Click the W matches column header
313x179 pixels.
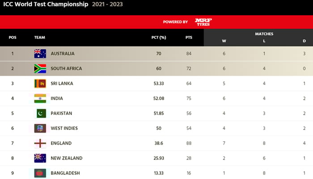224,41
